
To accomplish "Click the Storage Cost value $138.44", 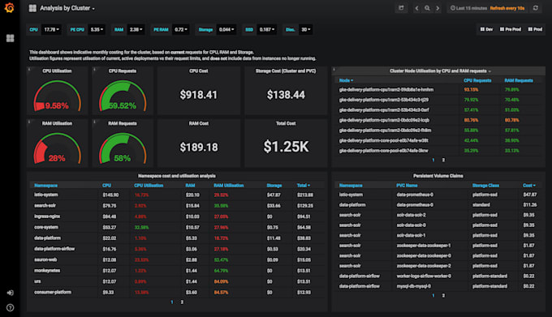I will coord(286,95).
